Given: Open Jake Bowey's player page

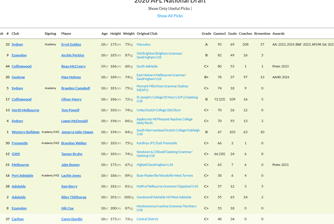Looking at the screenshot, I should 70,165.
